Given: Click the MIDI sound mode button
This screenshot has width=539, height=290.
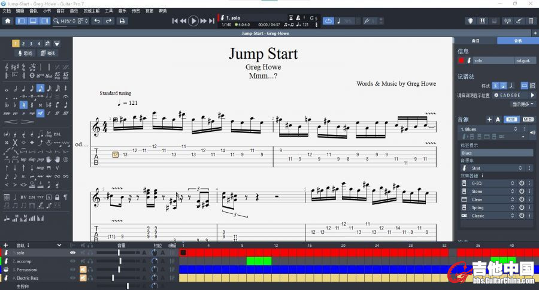Looking at the screenshot, I should pos(528,119).
